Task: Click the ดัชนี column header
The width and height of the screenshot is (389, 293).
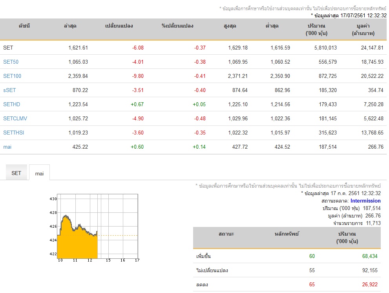Action: tap(24, 26)
